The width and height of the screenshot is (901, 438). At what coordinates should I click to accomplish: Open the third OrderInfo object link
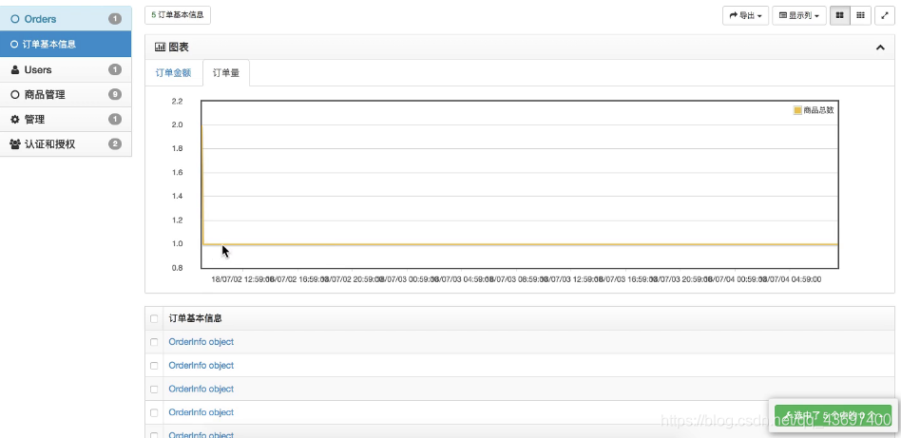tap(201, 390)
